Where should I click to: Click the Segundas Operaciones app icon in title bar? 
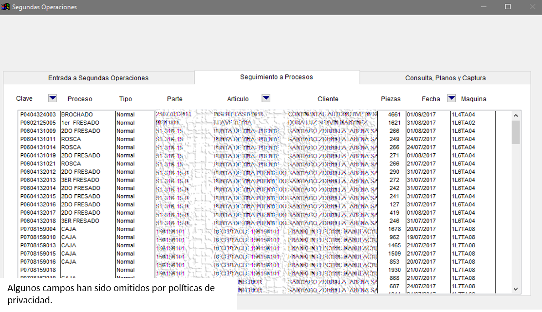coord(6,7)
